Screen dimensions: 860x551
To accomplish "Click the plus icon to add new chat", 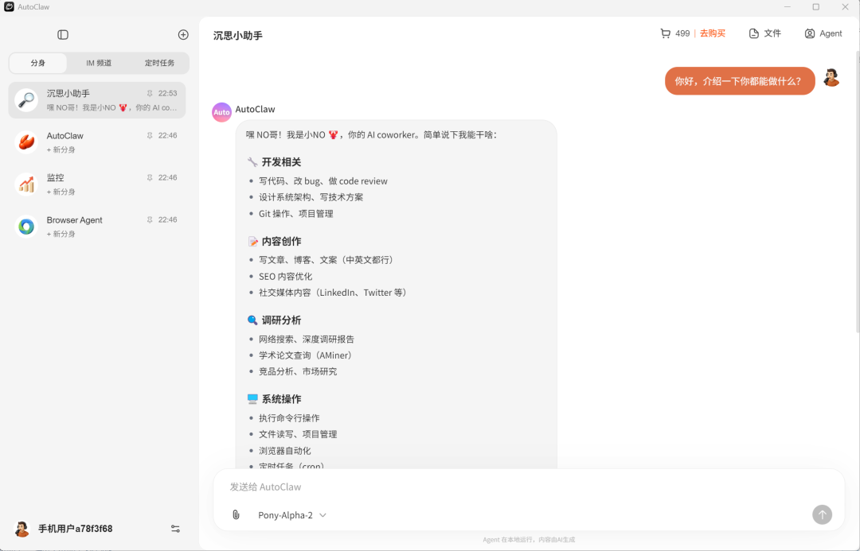I will click(183, 35).
